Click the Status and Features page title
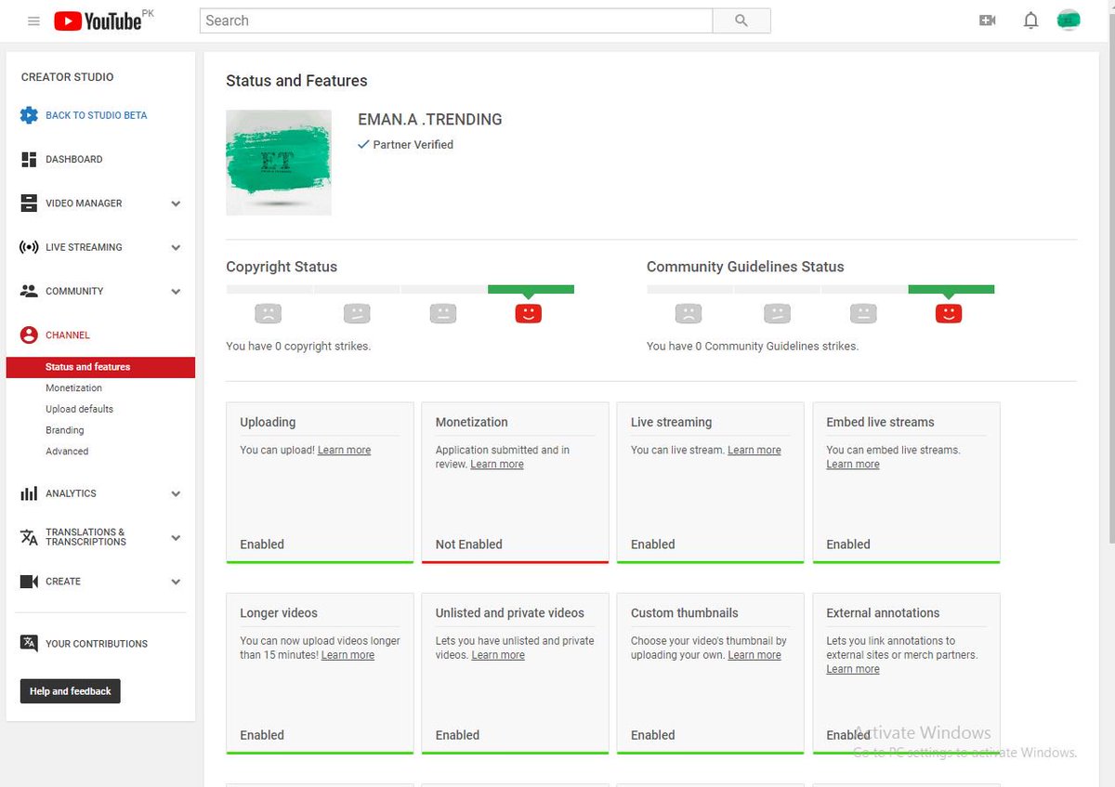The height and width of the screenshot is (787, 1115). point(296,81)
